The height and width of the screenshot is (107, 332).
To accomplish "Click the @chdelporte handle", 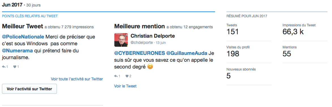I will coord(142,42).
